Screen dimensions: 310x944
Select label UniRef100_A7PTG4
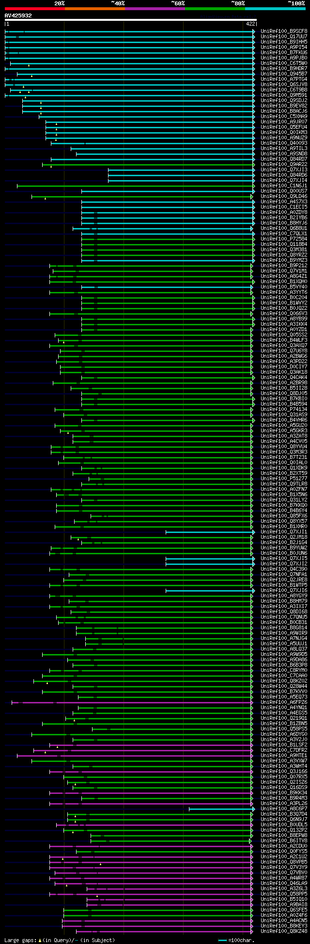point(284,79)
